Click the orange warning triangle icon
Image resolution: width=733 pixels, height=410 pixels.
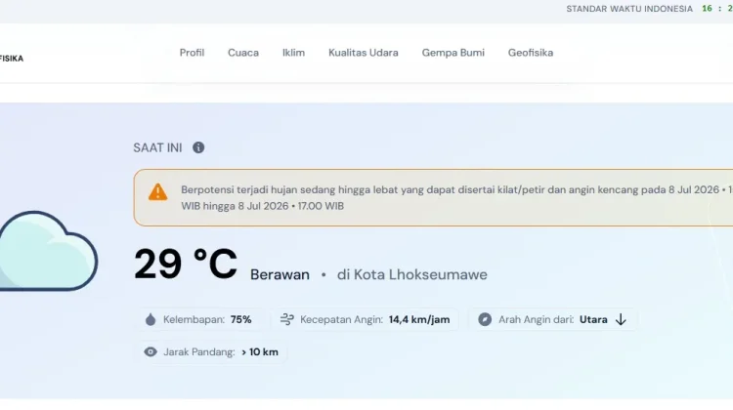[158, 192]
